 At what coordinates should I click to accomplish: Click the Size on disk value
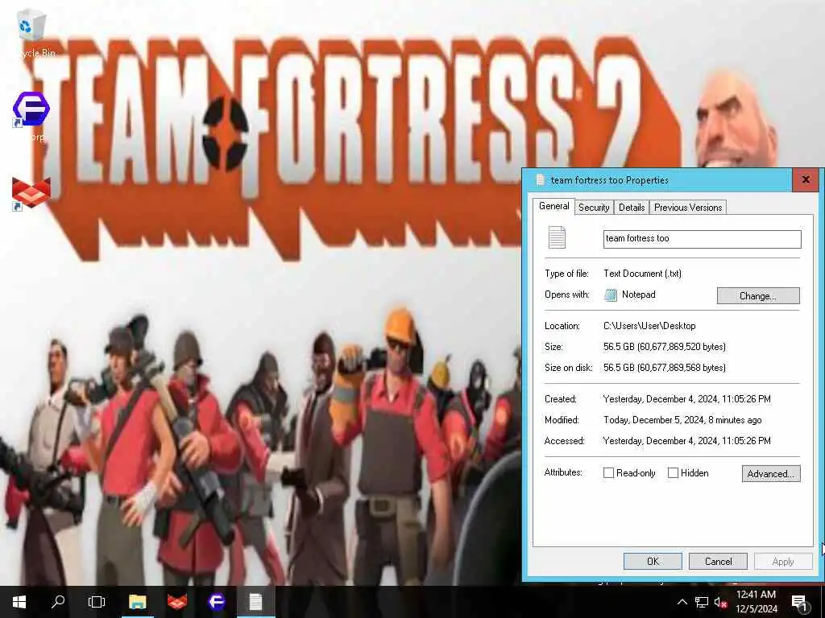[665, 368]
